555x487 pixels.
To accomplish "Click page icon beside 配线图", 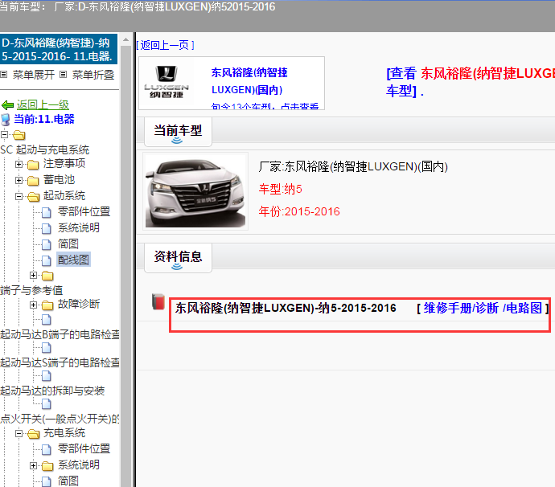I will click(x=47, y=260).
